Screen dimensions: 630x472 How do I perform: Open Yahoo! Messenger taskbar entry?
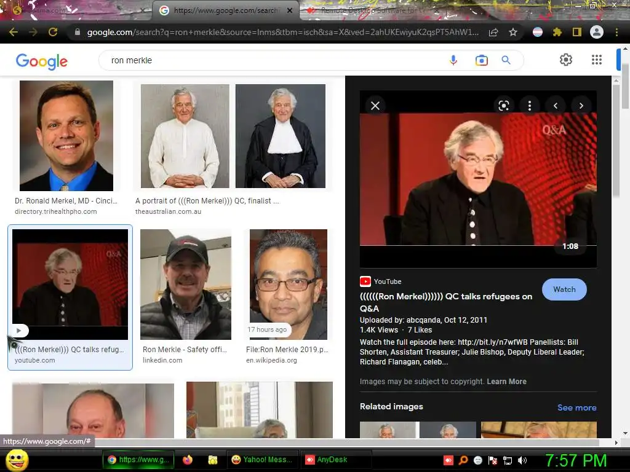(263, 460)
